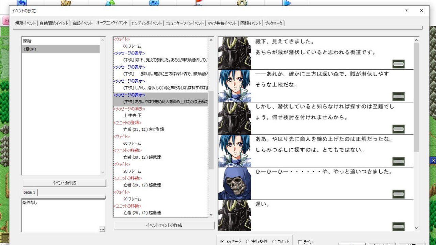The height and width of the screenshot is (245, 436).
Task: Go to the エンディングイベント tab
Action: click(146, 23)
